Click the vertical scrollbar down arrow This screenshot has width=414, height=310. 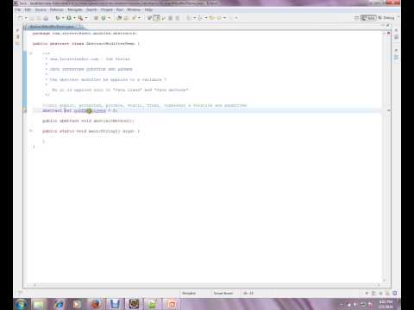coord(384,280)
